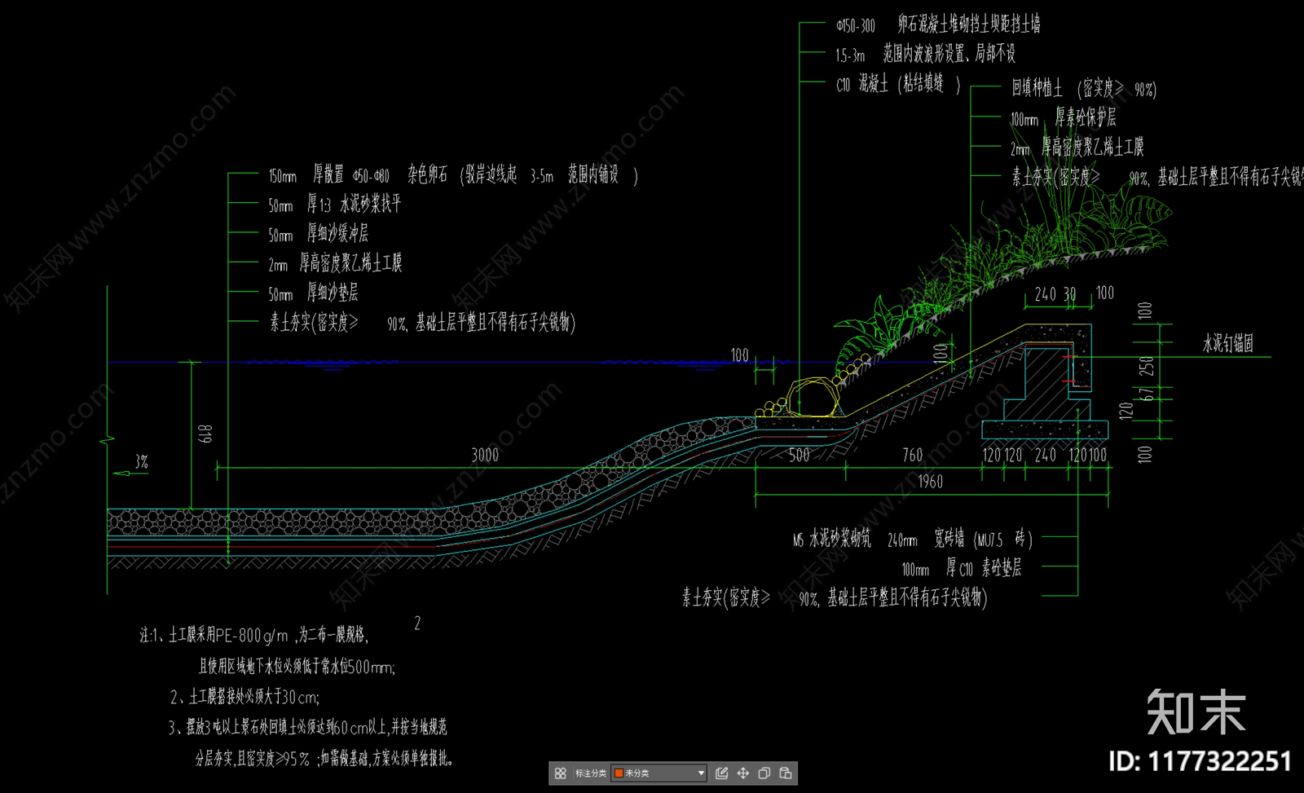The width and height of the screenshot is (1304, 793).
Task: Select note 3 about 摆放3吨以上景石
Action: coord(308,727)
